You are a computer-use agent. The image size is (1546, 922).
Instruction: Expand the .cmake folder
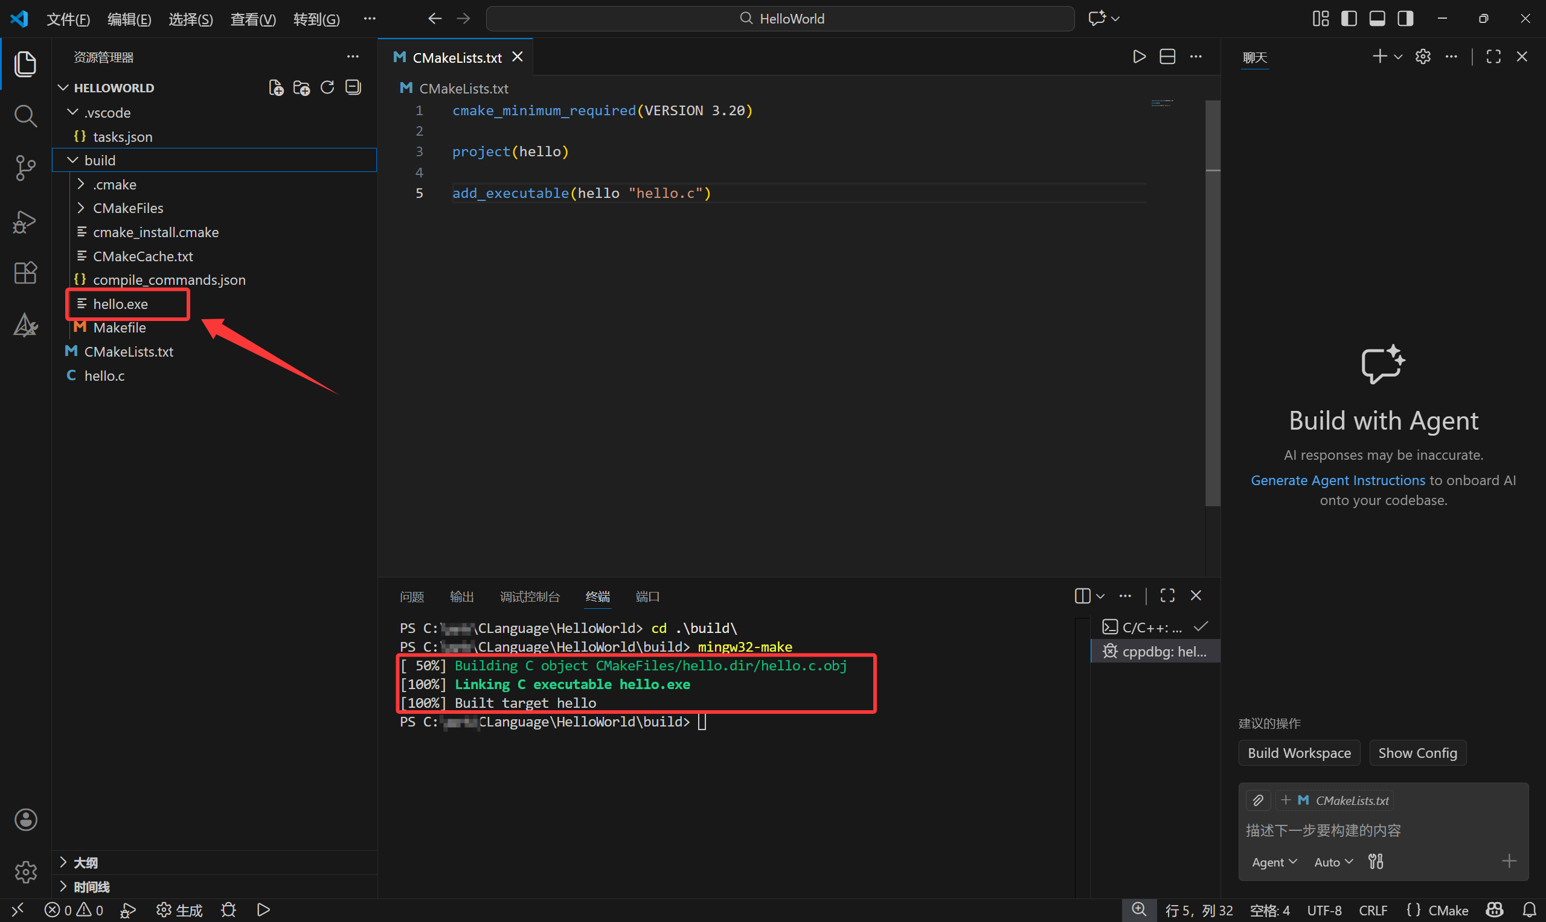click(214, 185)
